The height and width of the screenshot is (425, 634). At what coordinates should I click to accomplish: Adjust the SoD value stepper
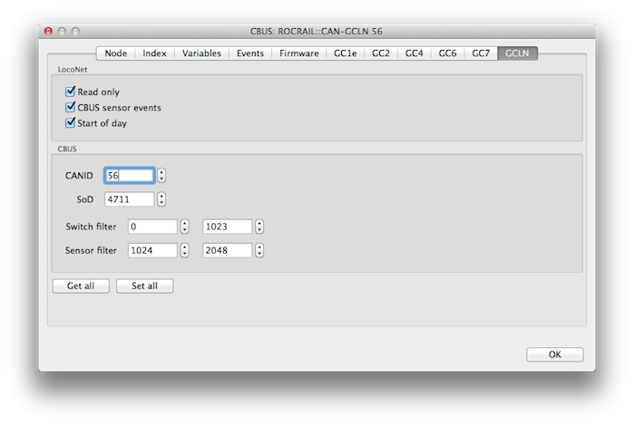pyautogui.click(x=161, y=199)
